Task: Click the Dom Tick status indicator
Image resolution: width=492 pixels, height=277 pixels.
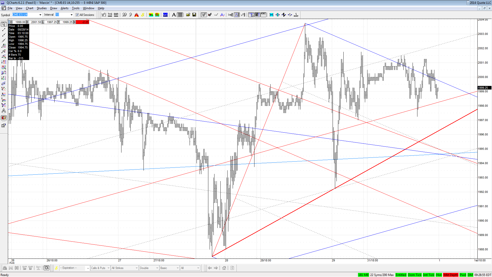Action: pyautogui.click(x=415, y=275)
